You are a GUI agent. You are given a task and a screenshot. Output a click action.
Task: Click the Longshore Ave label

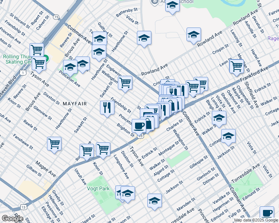click(x=121, y=167)
